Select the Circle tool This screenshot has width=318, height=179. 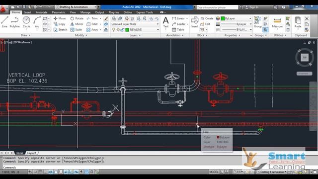[26, 22]
